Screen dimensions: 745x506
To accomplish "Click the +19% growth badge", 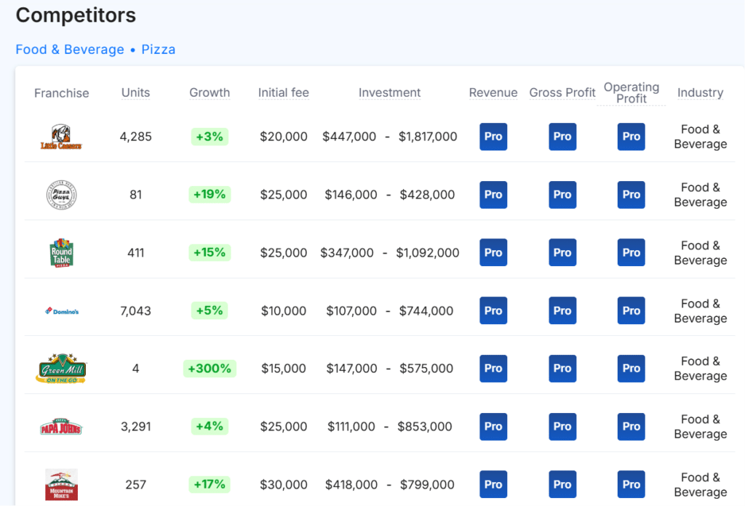I will 210,195.
